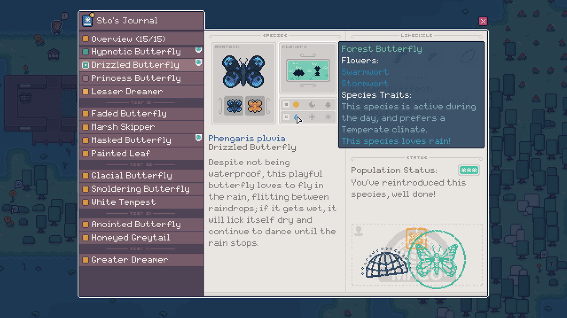Click the Stormwort flower link
This screenshot has height=318, width=567.
(x=365, y=83)
